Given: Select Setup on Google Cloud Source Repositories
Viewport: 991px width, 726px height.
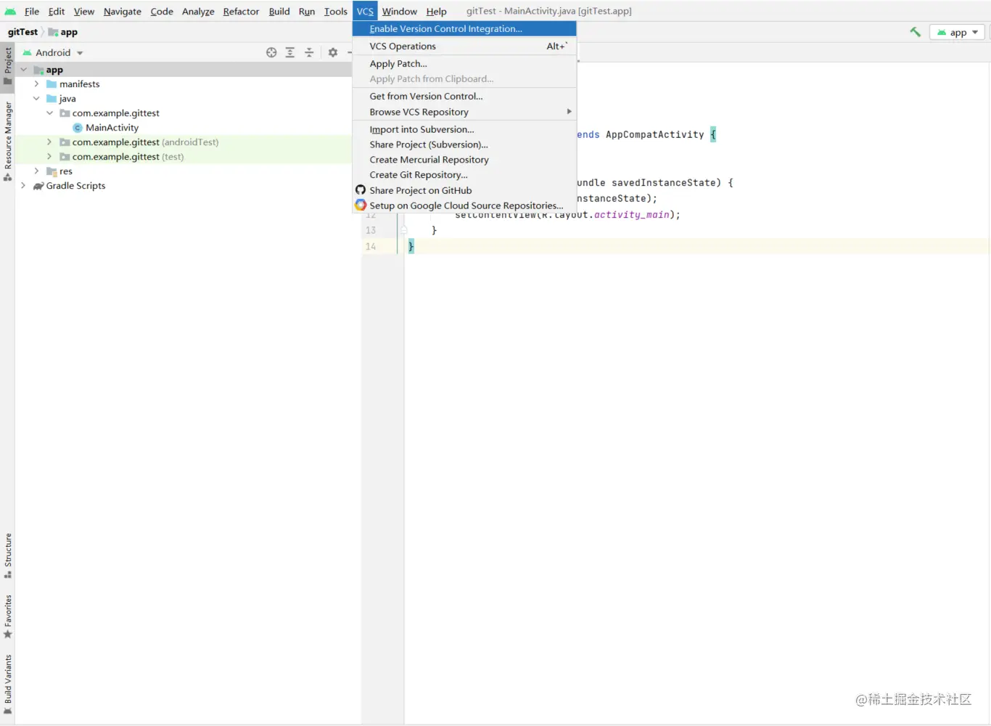Looking at the screenshot, I should pos(464,206).
